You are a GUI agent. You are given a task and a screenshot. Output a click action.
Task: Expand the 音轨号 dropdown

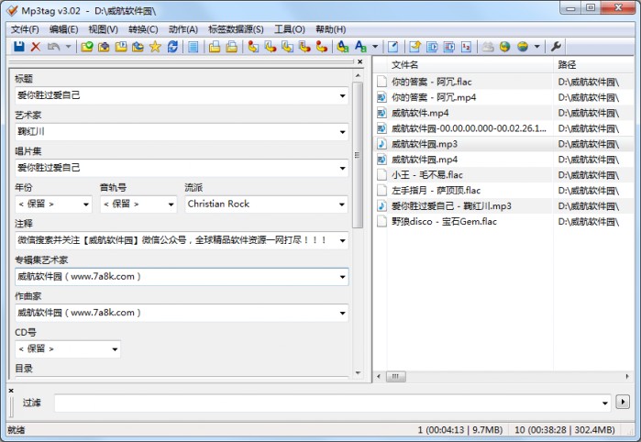(171, 204)
